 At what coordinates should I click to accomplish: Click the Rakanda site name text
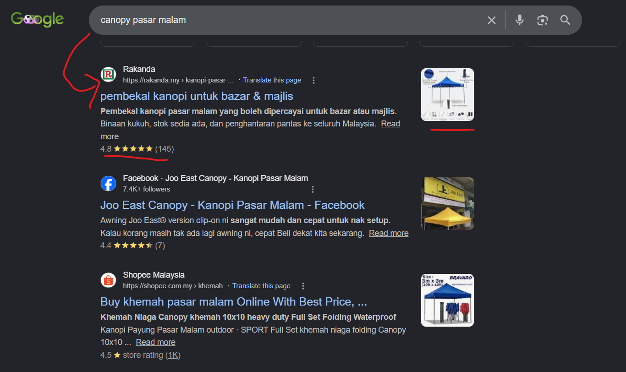coord(139,69)
